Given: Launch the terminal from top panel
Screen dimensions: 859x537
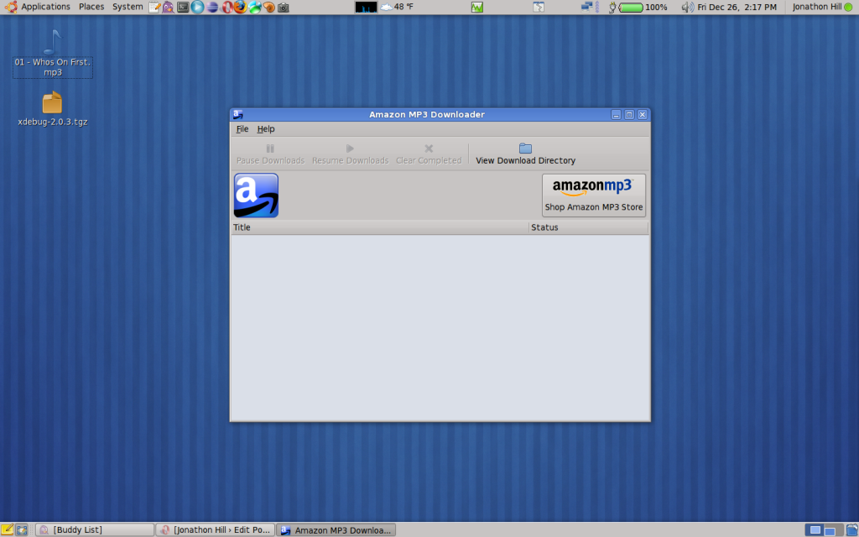Looking at the screenshot, I should (x=183, y=7).
